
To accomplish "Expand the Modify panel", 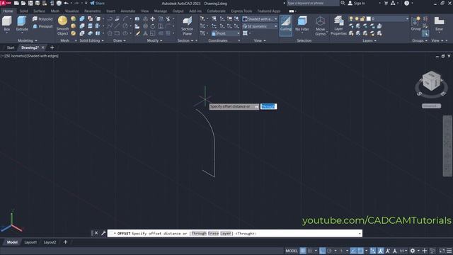I will (x=154, y=40).
